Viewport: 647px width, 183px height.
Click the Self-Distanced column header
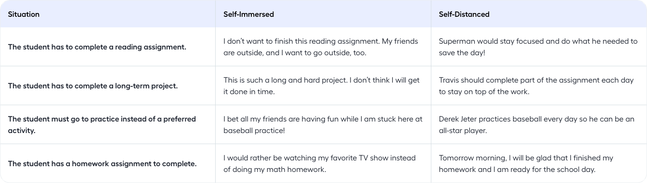[464, 14]
